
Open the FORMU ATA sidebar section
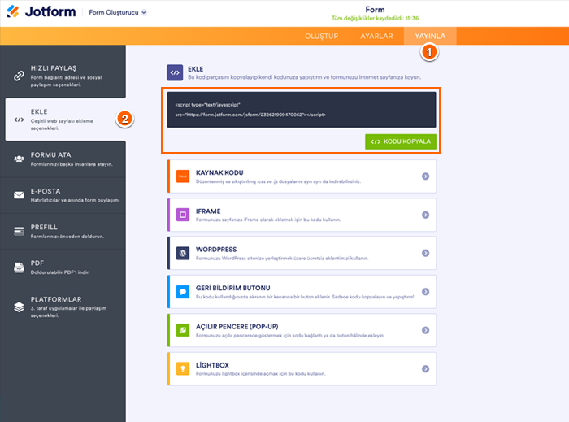[63, 159]
